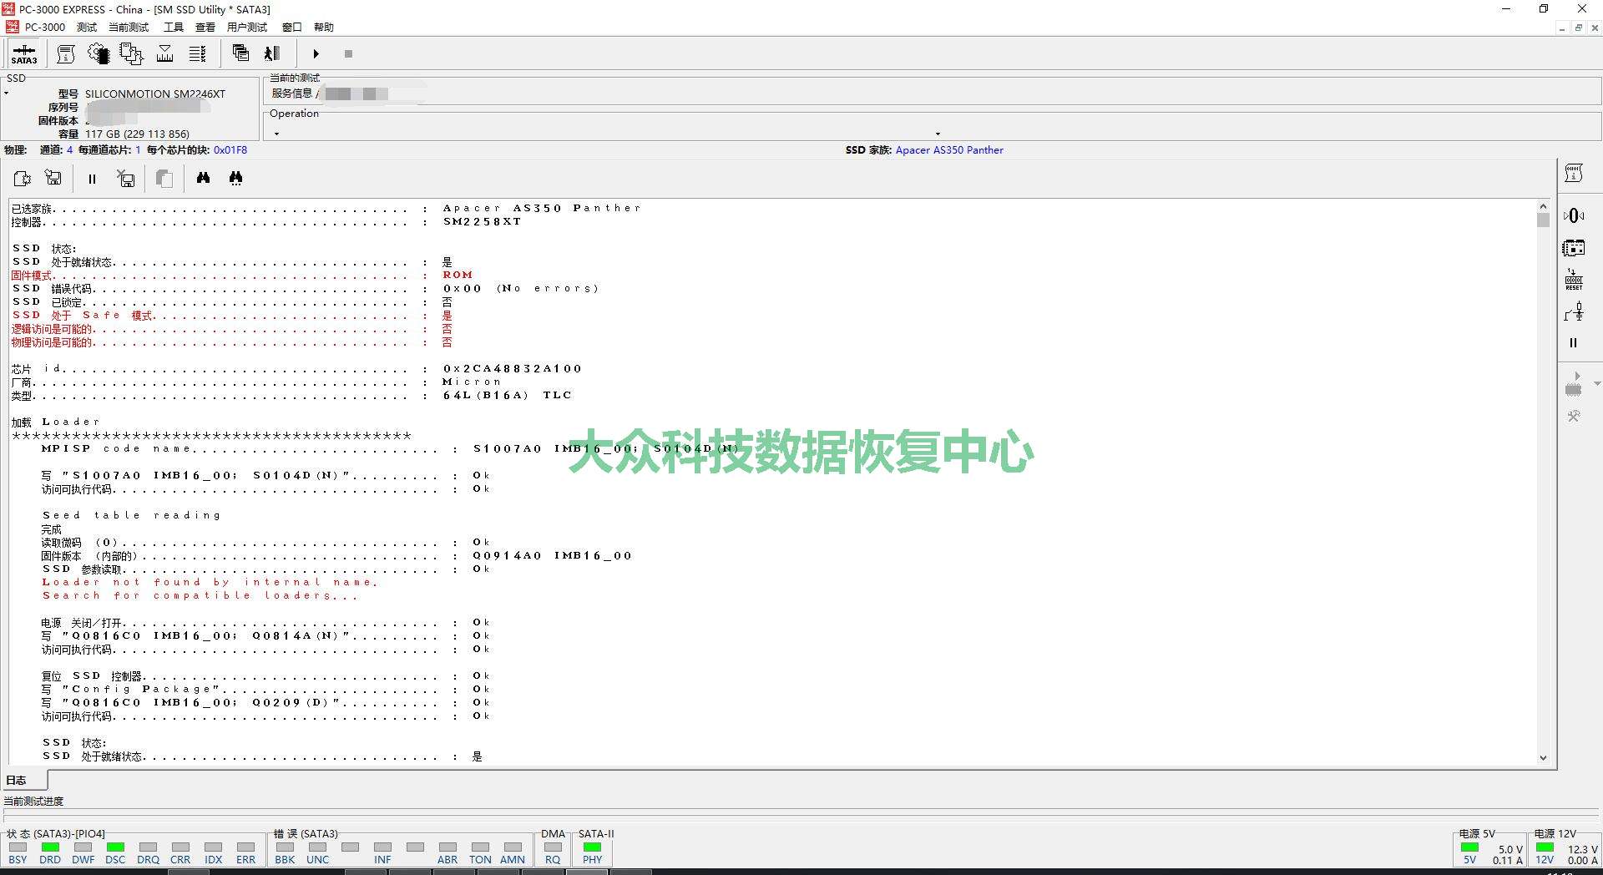Click the SILICONMOTION SM2246XT model text
1603x875 pixels.
tap(155, 94)
